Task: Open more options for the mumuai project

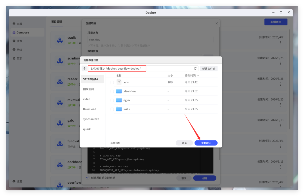Action: pos(281,105)
